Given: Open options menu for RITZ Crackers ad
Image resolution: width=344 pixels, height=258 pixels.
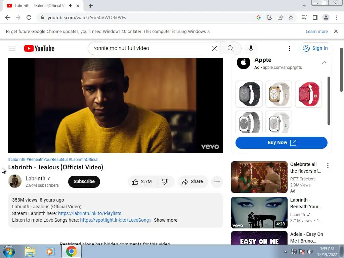Looking at the screenshot, I should pos(328,165).
